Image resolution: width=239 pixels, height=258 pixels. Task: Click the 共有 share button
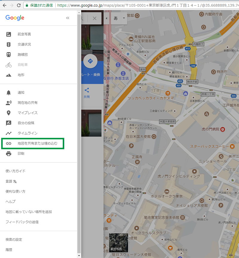87,93
